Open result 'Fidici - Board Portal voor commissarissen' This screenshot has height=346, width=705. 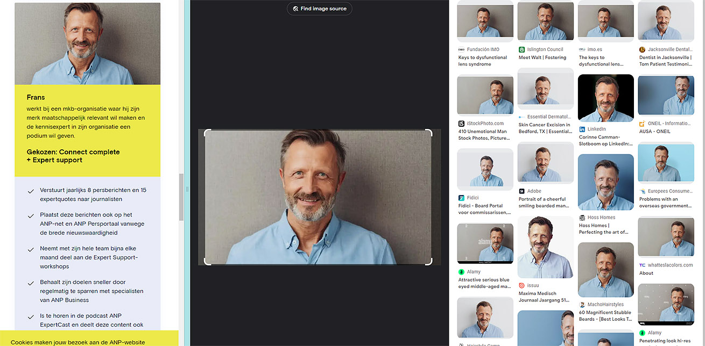pos(484,209)
